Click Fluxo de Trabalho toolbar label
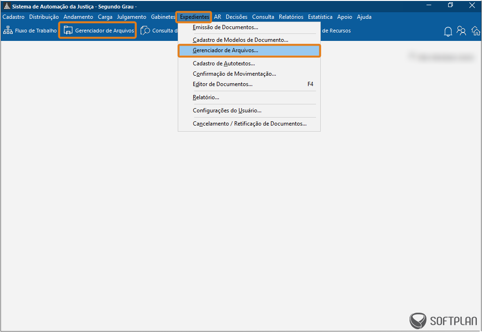This screenshot has height=332, width=482. (36, 31)
